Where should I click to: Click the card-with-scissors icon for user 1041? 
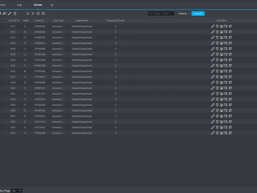[x=222, y=94]
